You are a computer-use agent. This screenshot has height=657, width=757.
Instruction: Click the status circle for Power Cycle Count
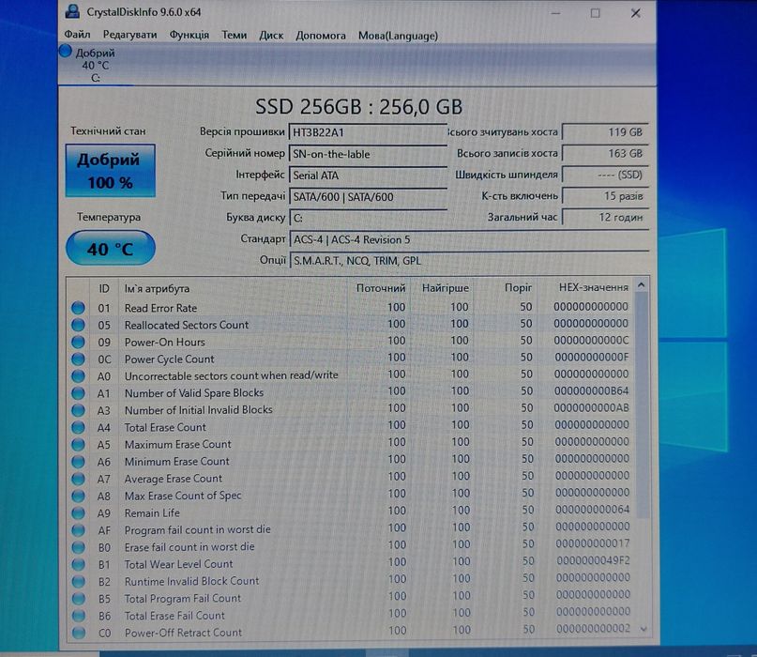(x=78, y=359)
